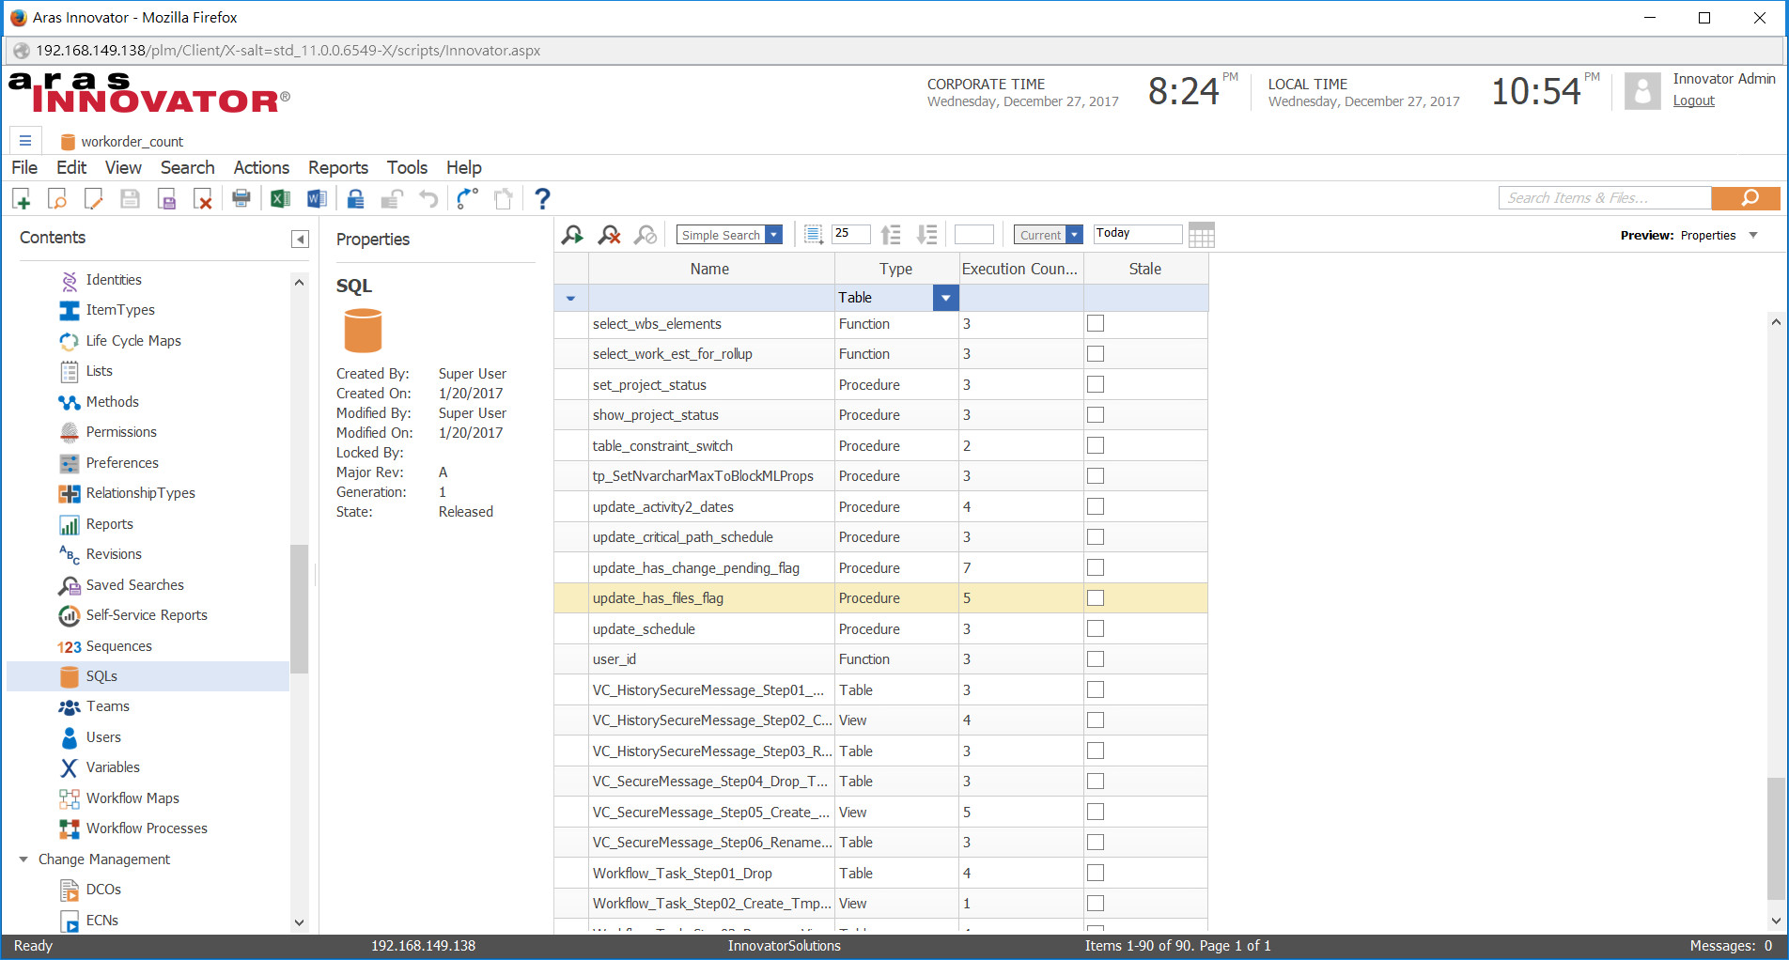
Task: Open the Tools menu
Action: coord(407,167)
